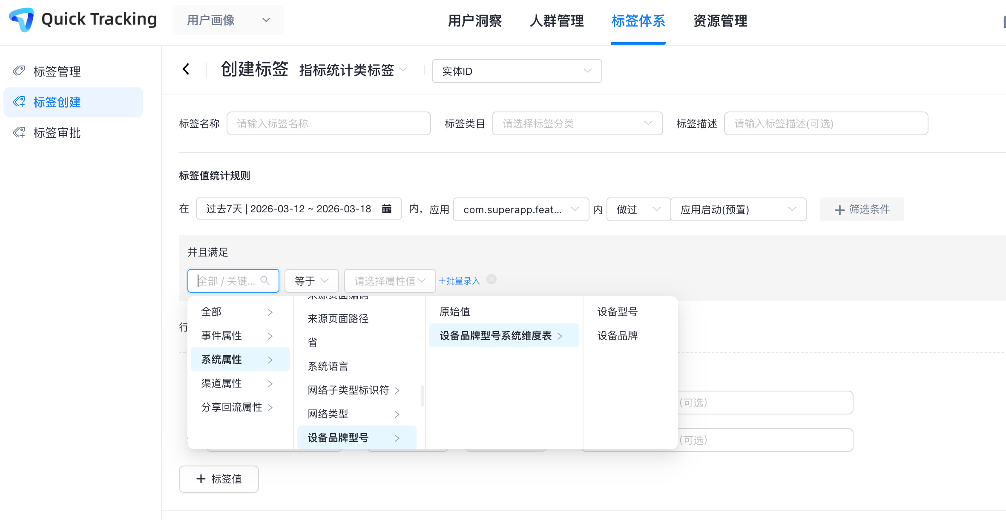Expand the 应用启动(预置) event dropdown

point(738,209)
